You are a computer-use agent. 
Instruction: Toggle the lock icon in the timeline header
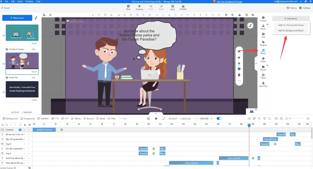point(25,125)
